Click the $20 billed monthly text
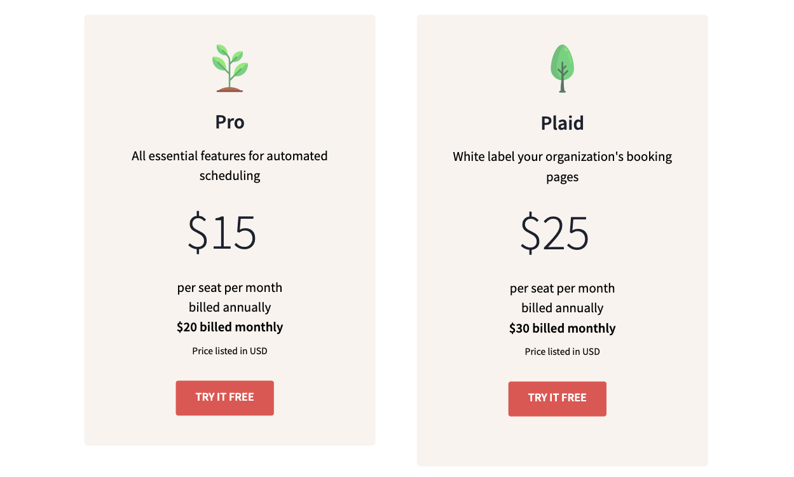 coord(229,327)
